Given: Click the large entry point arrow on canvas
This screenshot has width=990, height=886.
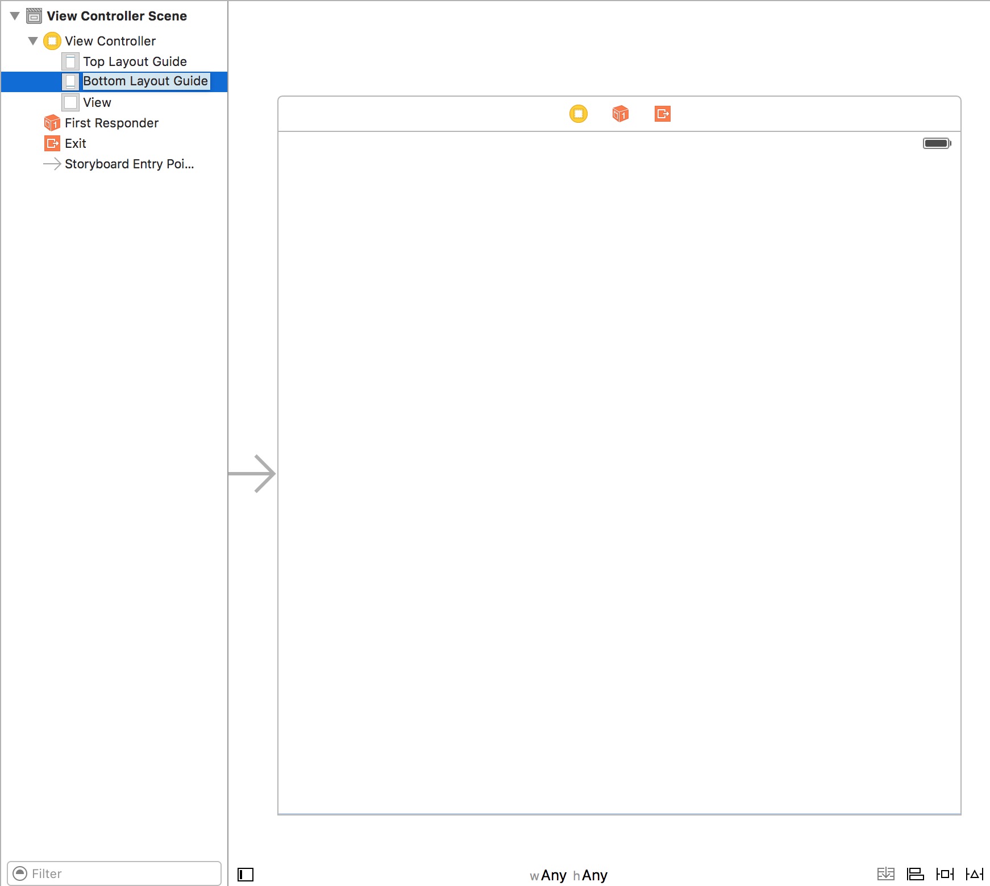Looking at the screenshot, I should 252,473.
